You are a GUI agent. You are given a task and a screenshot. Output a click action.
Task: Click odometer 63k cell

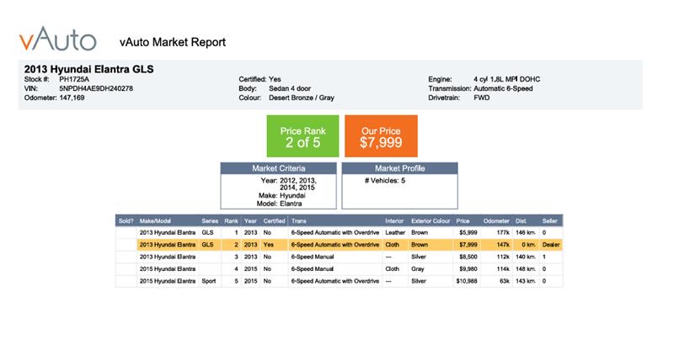[504, 281]
